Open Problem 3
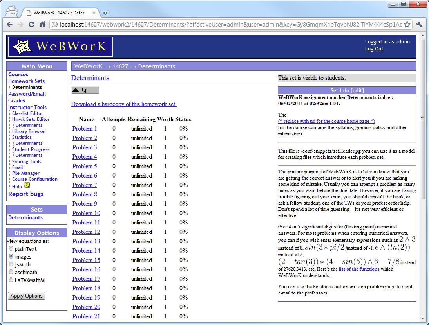 tap(85, 147)
